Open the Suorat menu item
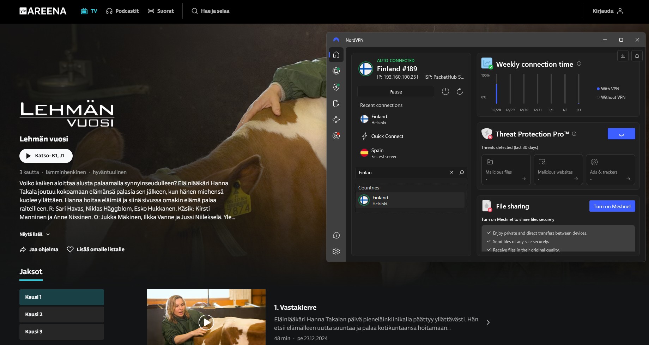This screenshot has width=649, height=345. [160, 11]
